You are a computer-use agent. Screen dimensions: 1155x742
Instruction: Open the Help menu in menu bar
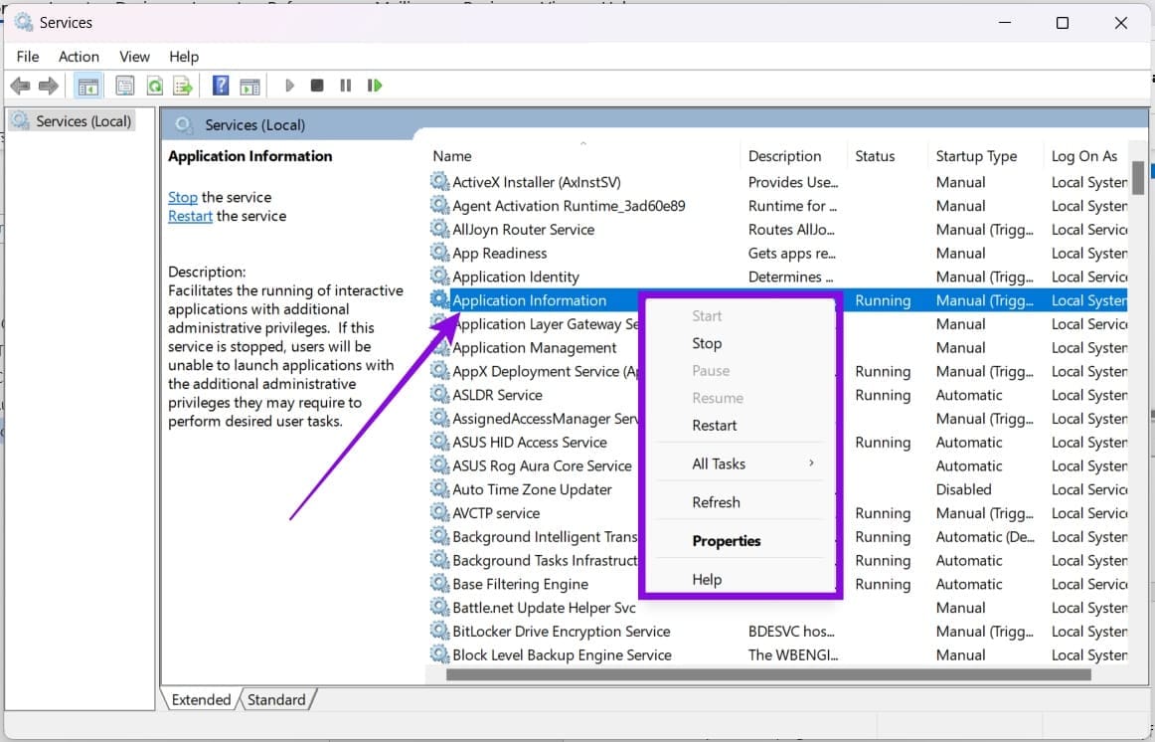(x=184, y=57)
